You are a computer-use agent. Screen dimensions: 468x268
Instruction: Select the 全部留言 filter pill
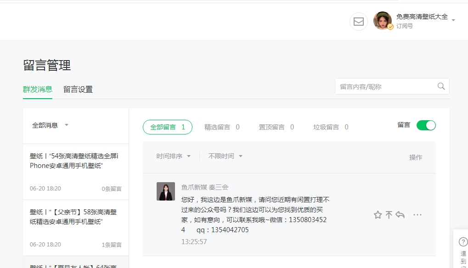click(168, 127)
